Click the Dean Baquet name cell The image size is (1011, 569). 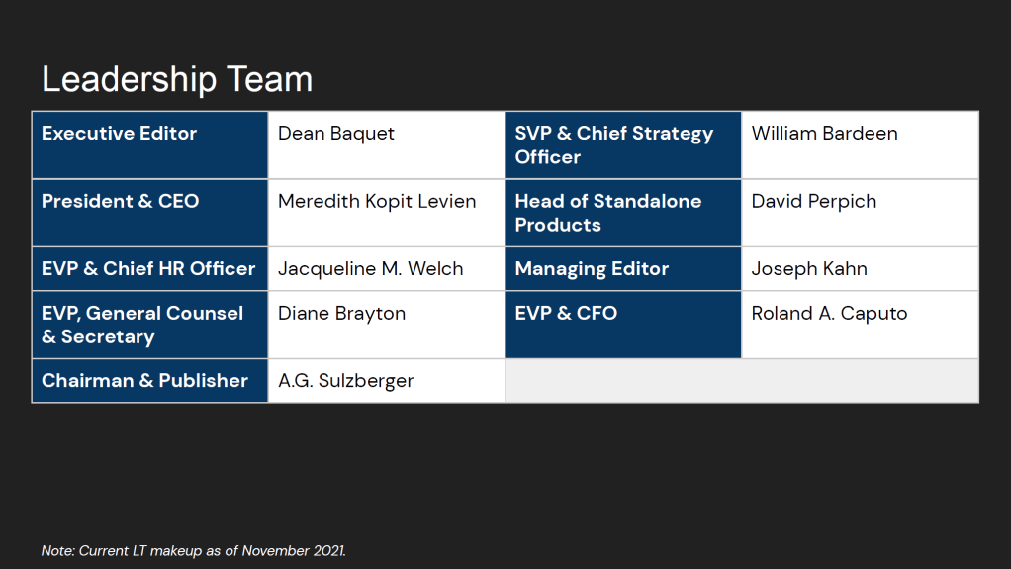(386, 144)
